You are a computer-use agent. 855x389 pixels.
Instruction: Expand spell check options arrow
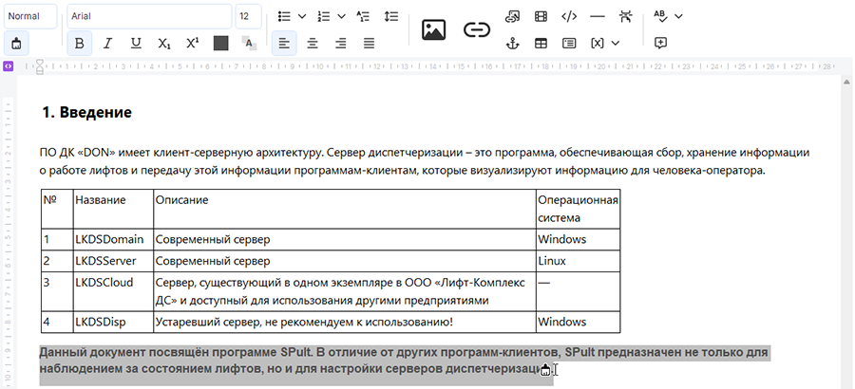pyautogui.click(x=678, y=16)
